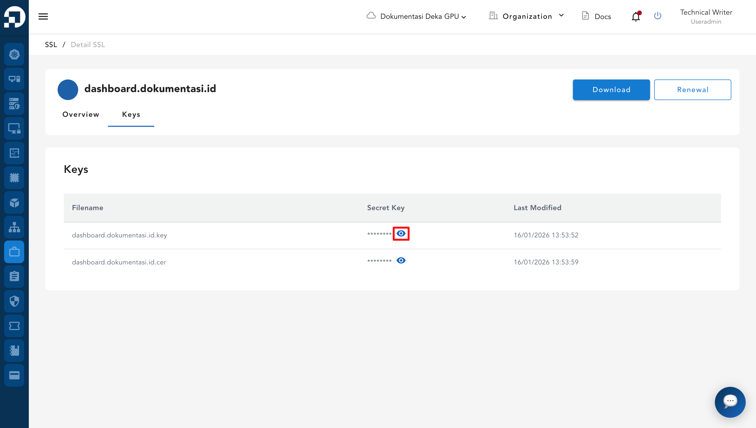Image resolution: width=756 pixels, height=428 pixels.
Task: Toggle the hamburger sidebar menu
Action: pos(43,16)
